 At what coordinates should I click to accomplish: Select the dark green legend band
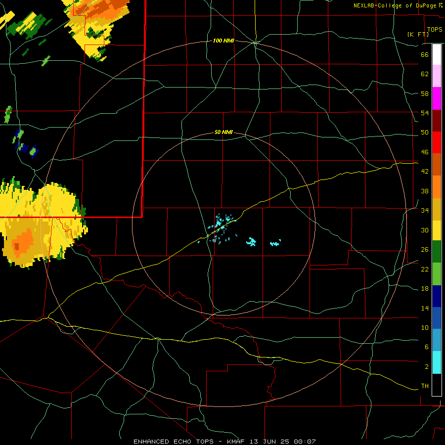click(x=437, y=252)
